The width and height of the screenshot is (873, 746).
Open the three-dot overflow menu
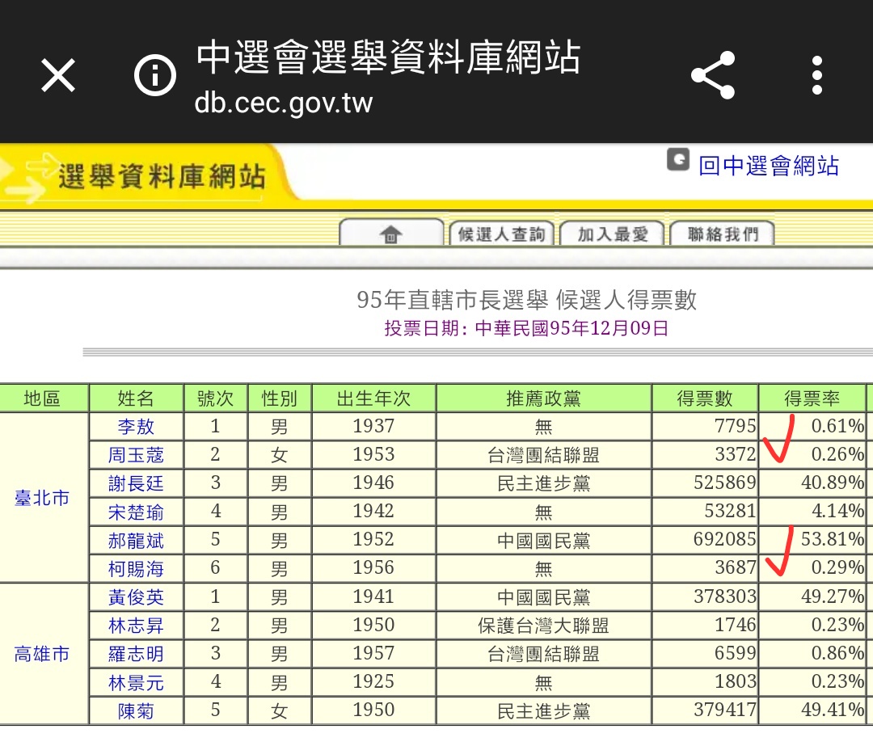(817, 76)
